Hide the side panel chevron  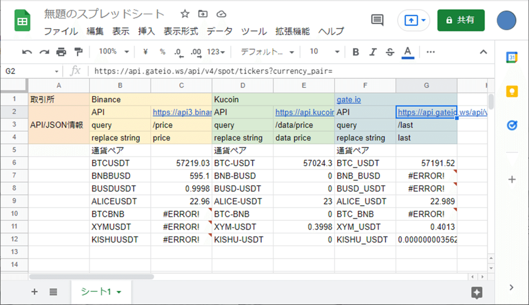[x=511, y=287]
